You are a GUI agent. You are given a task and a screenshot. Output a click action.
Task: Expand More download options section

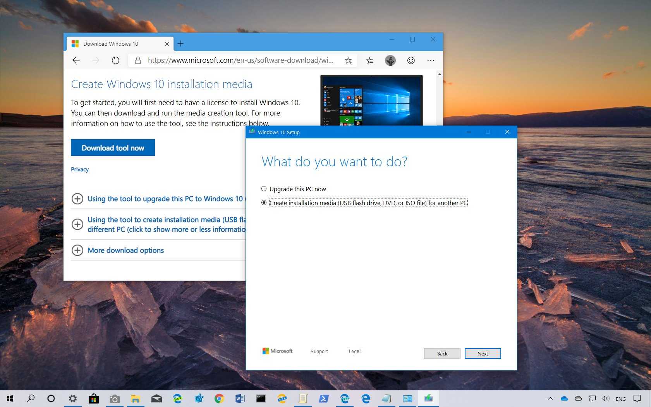point(77,250)
